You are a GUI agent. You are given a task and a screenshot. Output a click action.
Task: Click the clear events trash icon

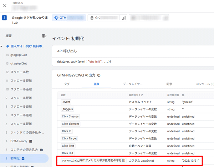pos(44,36)
